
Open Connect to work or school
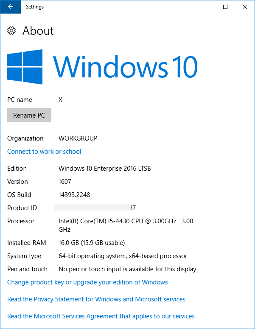pyautogui.click(x=44, y=152)
